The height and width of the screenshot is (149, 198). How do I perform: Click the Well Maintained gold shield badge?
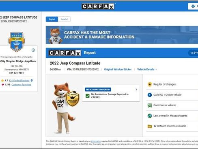72,99
